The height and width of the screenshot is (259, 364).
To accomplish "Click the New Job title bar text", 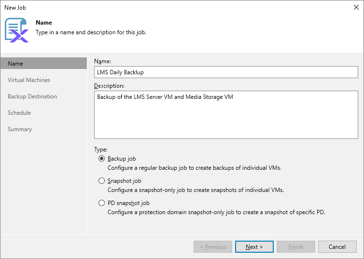I will (x=15, y=8).
